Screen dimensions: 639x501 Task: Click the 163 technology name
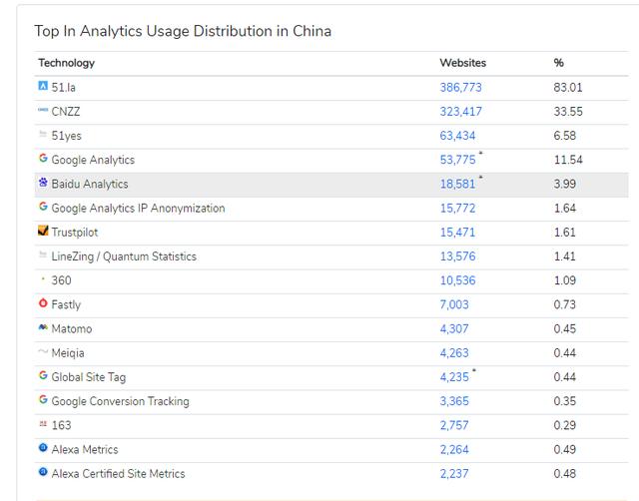[x=61, y=425]
